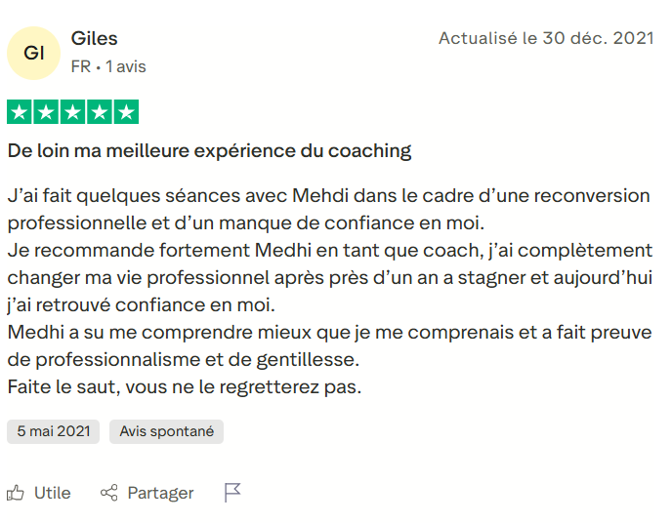The image size is (672, 523).
Task: Click the third green rating star
Action: click(x=72, y=112)
